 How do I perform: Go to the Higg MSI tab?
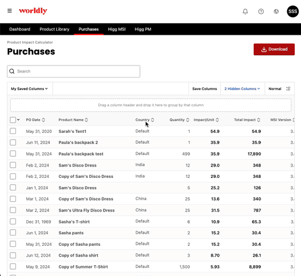pyautogui.click(x=117, y=29)
